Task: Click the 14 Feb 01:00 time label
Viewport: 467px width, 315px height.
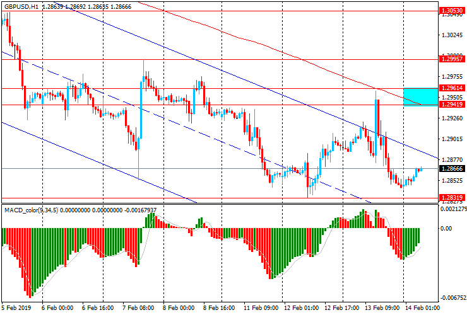Action: click(422, 307)
